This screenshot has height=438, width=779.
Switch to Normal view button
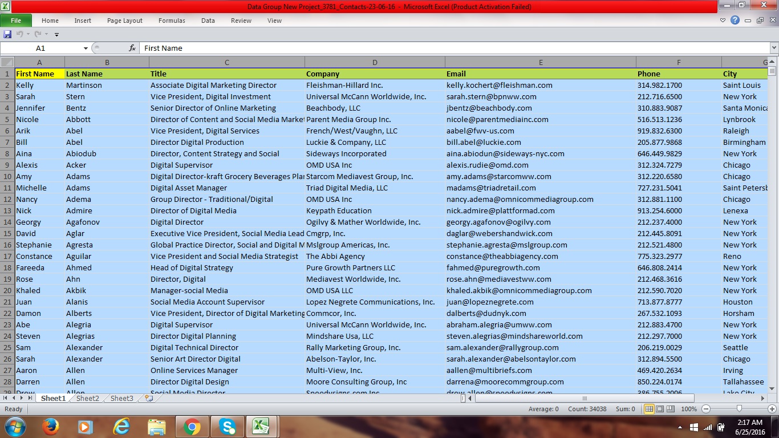click(649, 409)
